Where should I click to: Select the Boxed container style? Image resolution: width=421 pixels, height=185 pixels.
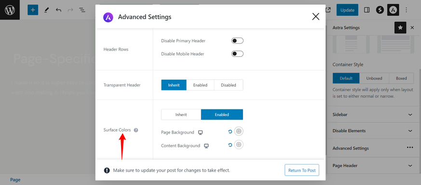401,79
